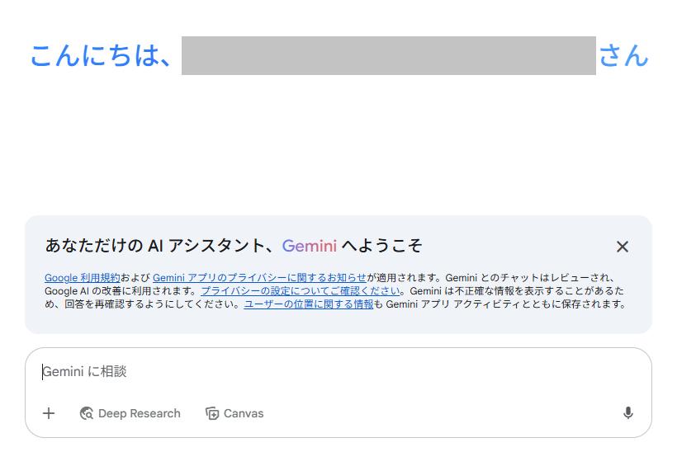This screenshot has height=452, width=696.
Task: Open the Canvas tool
Action: pyautogui.click(x=234, y=413)
